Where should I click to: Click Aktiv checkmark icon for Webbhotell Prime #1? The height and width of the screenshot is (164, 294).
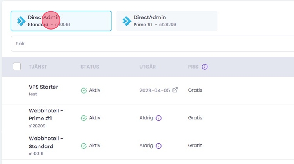[x=84, y=118]
